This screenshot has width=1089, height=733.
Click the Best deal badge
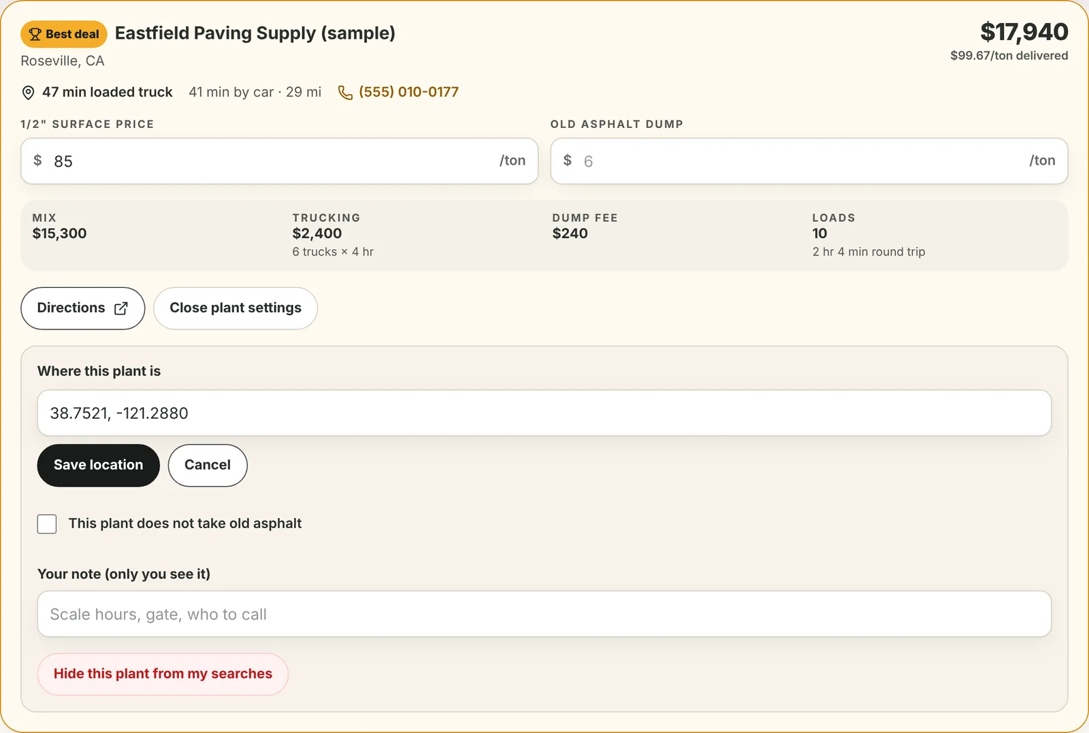[64, 34]
